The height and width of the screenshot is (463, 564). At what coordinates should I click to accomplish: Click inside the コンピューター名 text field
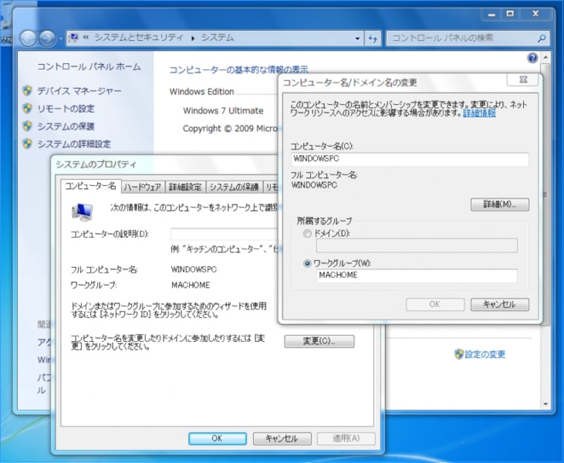[x=411, y=160]
